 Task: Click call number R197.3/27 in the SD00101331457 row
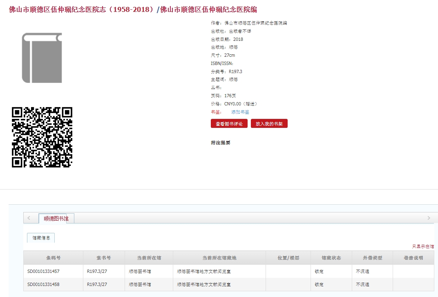tap(97, 271)
